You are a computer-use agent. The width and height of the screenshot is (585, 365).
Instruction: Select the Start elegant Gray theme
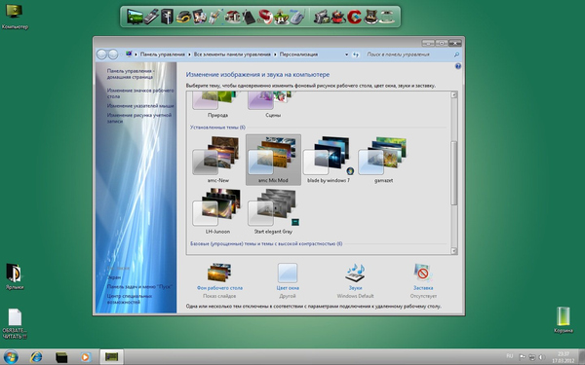click(x=273, y=211)
